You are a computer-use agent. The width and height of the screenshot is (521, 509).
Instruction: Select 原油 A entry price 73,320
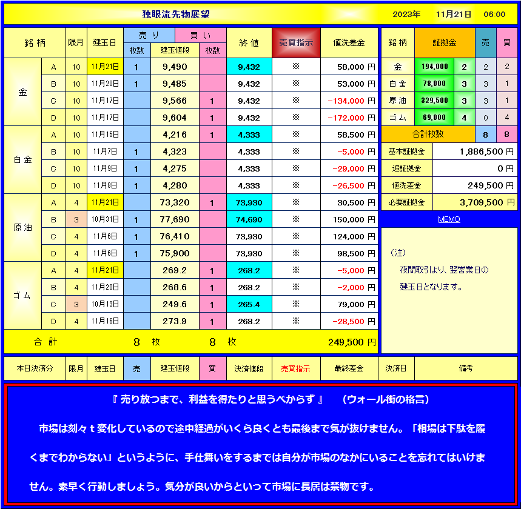tap(175, 202)
